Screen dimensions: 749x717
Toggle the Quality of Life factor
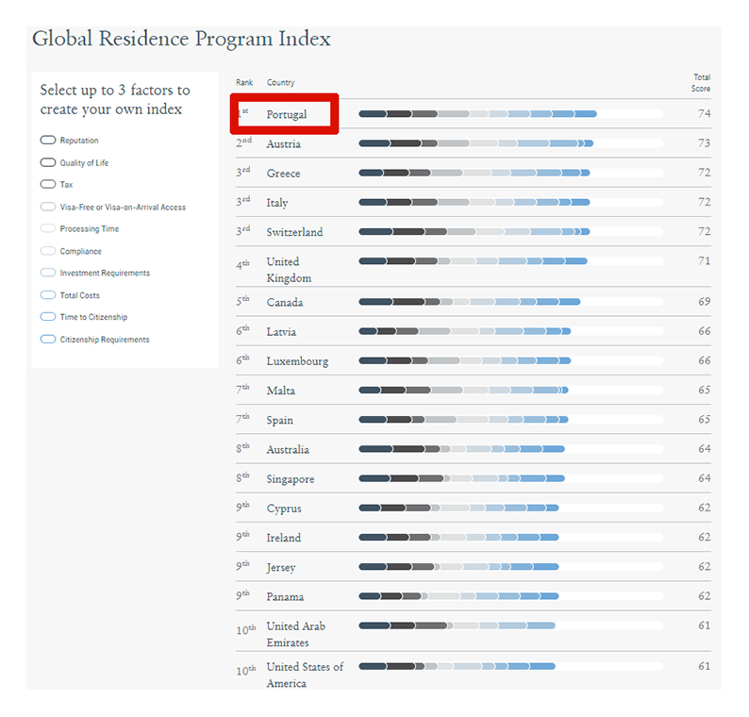[x=48, y=162]
